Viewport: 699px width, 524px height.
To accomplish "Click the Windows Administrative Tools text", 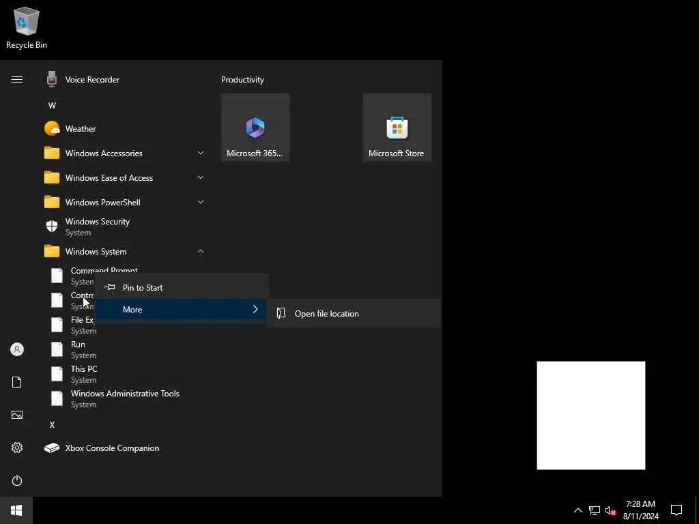I will (126, 394).
